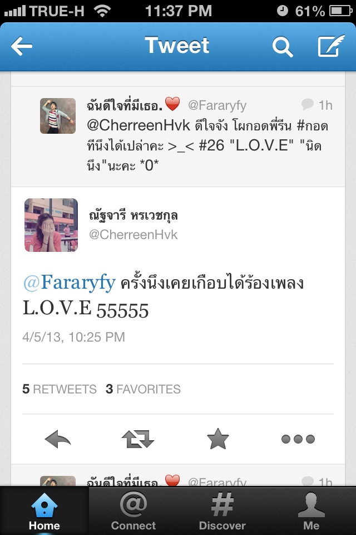Image resolution: width=356 pixels, height=535 pixels.
Task: Open more options three-dot icon
Action: 298,439
